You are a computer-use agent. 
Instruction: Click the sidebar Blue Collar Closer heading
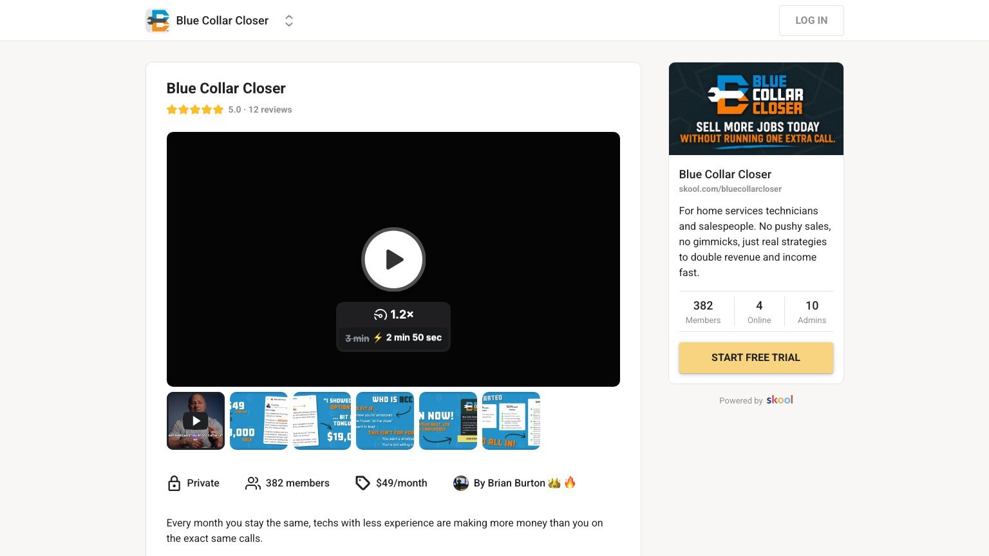tap(725, 174)
